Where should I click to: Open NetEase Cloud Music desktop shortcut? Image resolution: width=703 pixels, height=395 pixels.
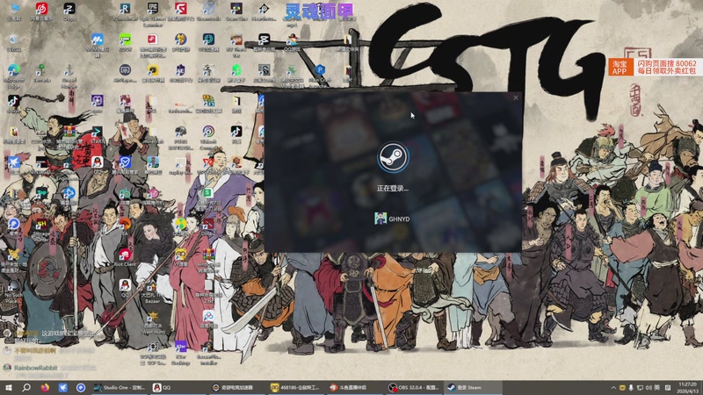[41, 11]
